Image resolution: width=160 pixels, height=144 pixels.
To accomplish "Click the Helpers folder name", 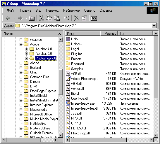I will click(x=76, y=44).
